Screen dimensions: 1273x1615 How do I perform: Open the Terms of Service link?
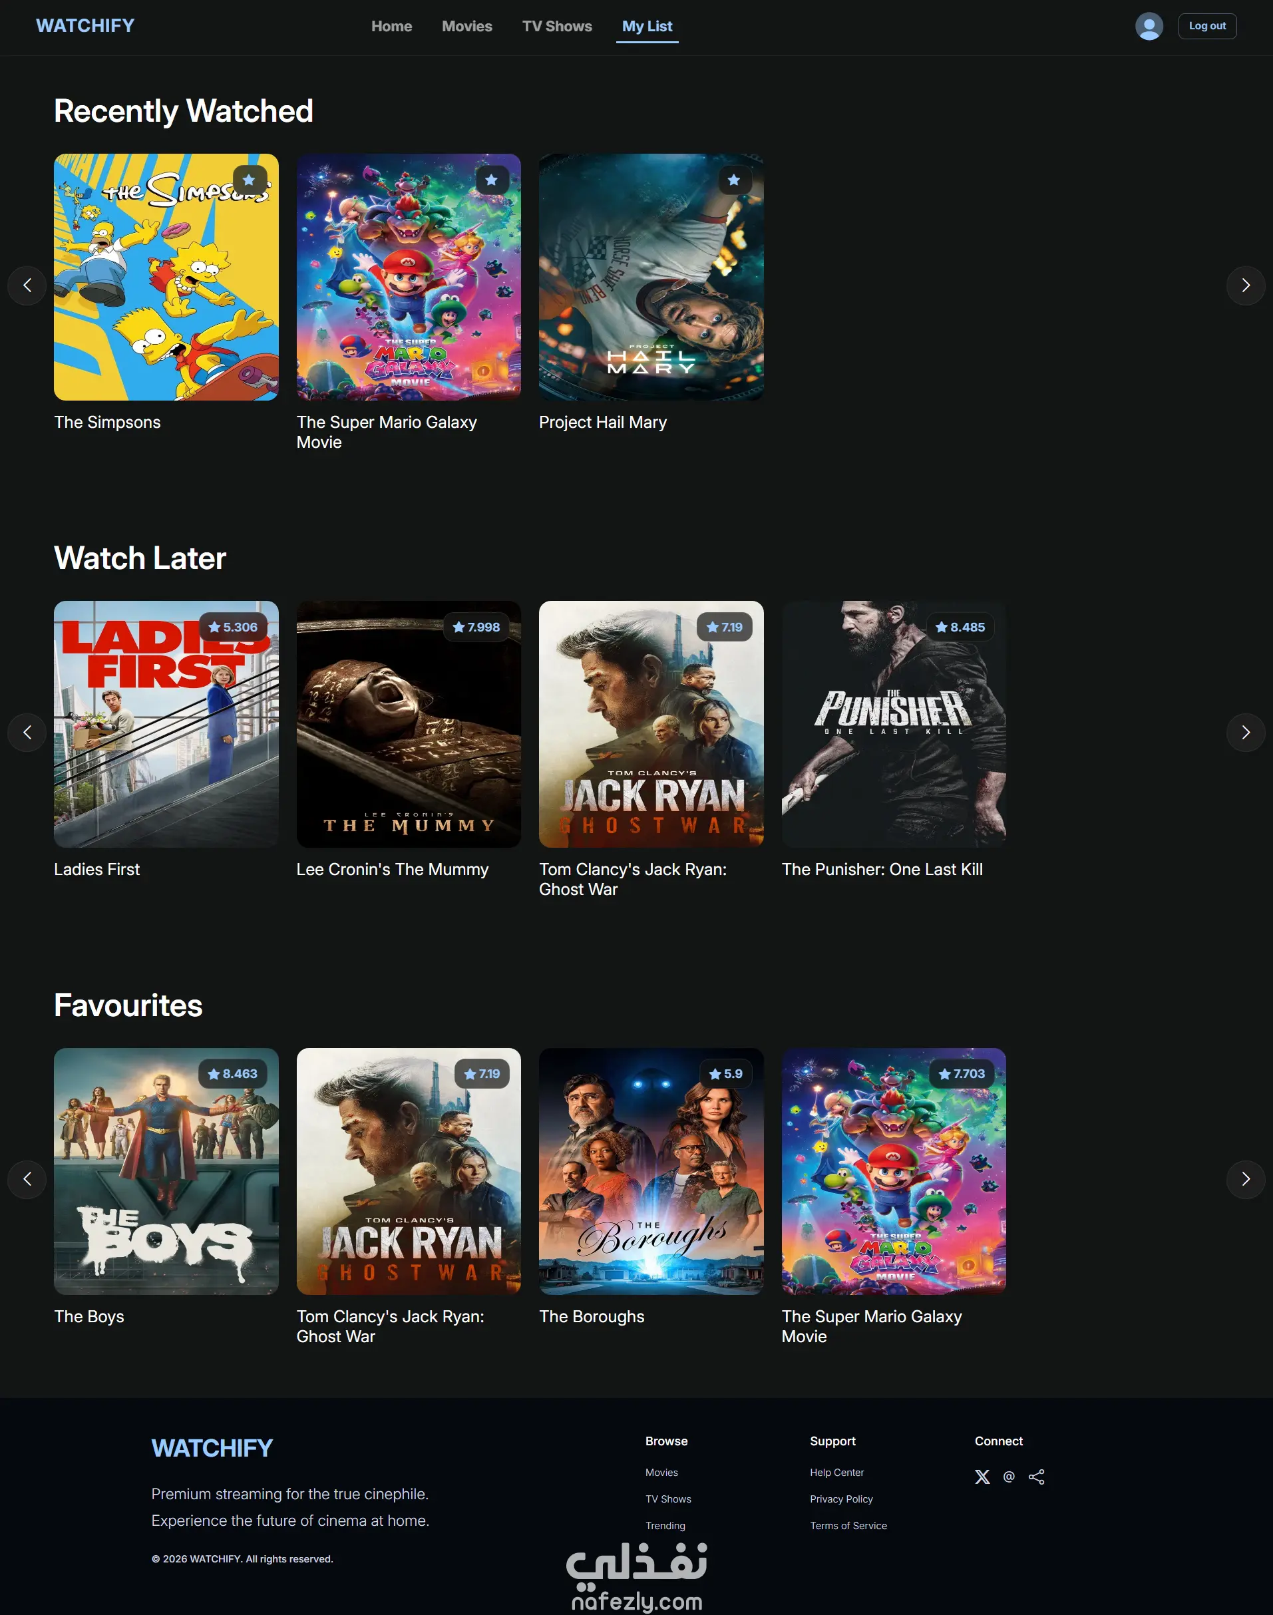point(849,1526)
